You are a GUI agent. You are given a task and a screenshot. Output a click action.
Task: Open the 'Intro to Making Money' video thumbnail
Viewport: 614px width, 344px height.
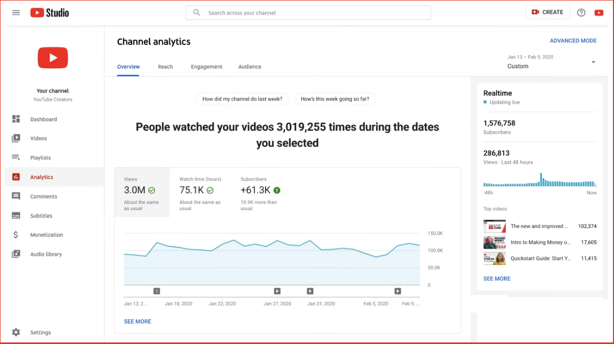click(494, 241)
